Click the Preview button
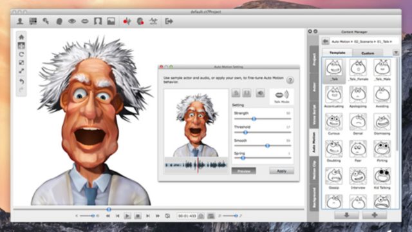This screenshot has width=412, height=232. click(243, 171)
